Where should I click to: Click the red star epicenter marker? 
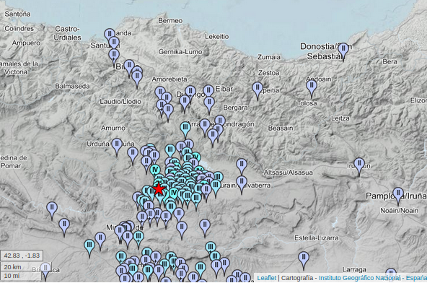(159, 189)
